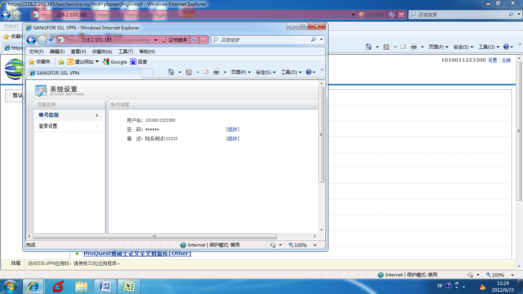This screenshot has height=294, width=523.
Task: Expand toolbar overflow chevron in SANGFOR window
Action: [322, 69]
